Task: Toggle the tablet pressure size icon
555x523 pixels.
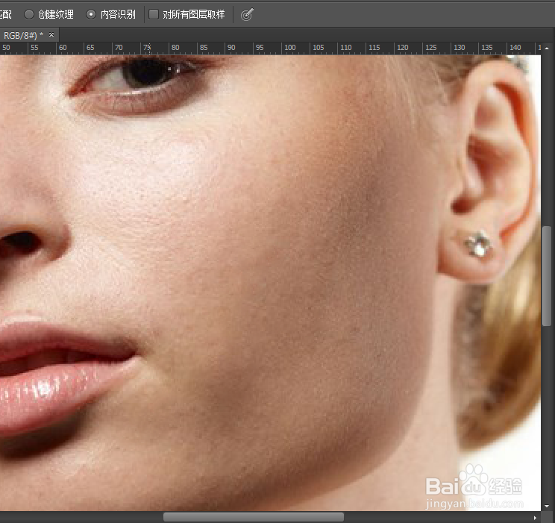Action: tap(247, 14)
